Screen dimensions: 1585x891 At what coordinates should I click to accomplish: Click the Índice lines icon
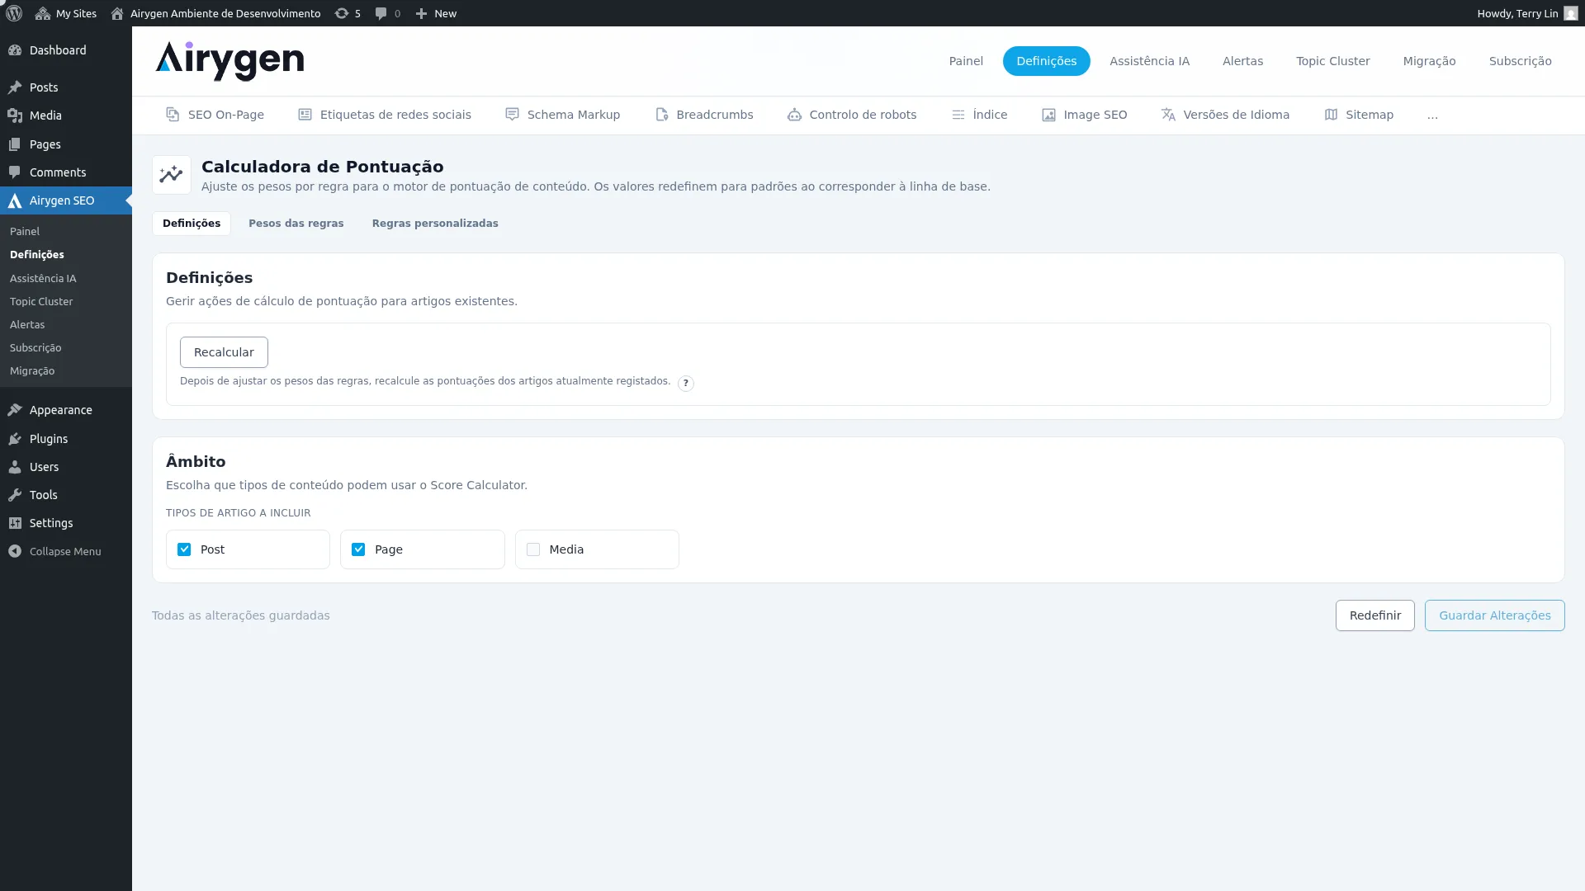[958, 115]
